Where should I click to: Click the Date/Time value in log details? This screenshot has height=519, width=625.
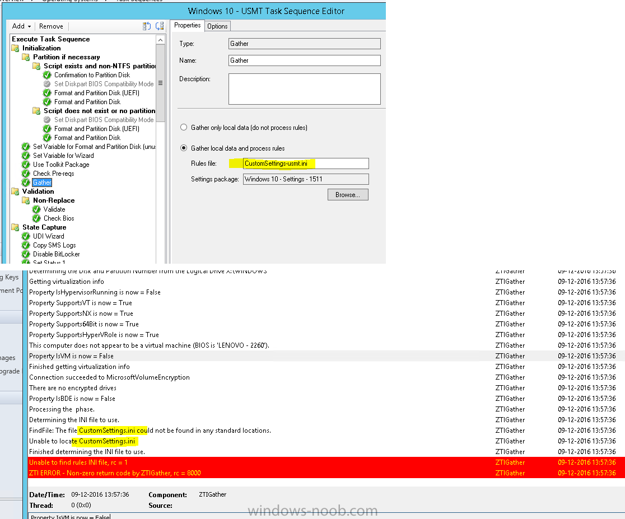pyautogui.click(x=100, y=494)
